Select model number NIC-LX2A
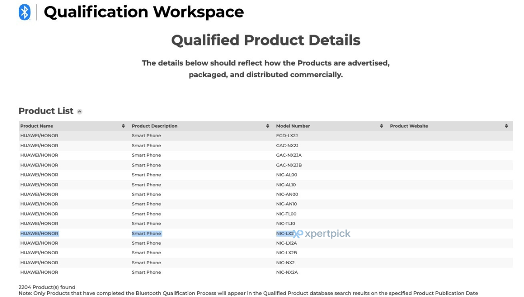 [286, 243]
